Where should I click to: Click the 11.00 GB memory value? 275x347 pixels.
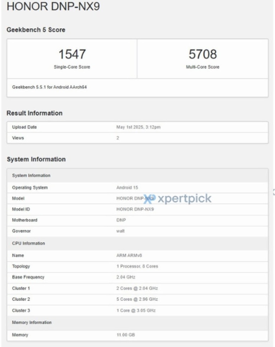click(126, 335)
